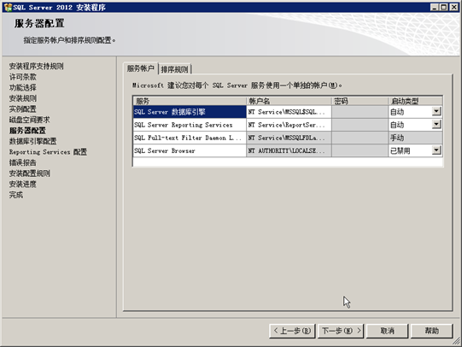Click the NT Service\MSSQLFDLa account name cell
This screenshot has height=347, width=462.
[x=289, y=138]
